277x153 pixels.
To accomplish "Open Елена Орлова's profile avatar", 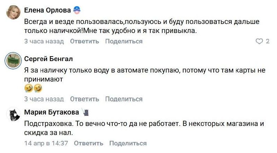I will pyautogui.click(x=14, y=14).
